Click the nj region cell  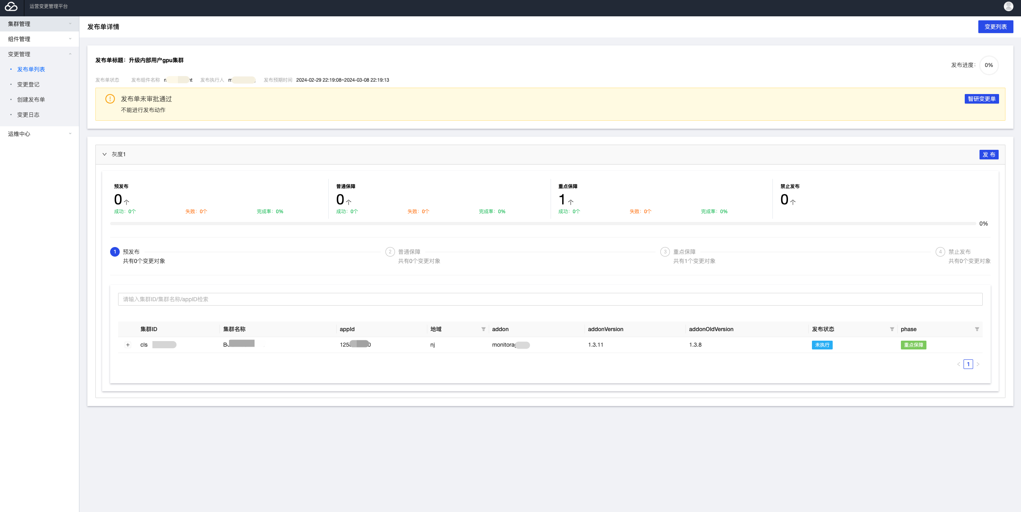432,345
